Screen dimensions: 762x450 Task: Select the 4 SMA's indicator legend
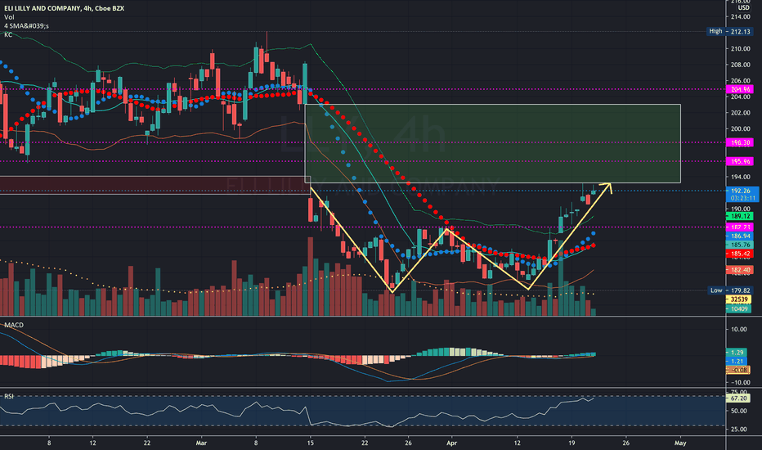tap(26, 26)
